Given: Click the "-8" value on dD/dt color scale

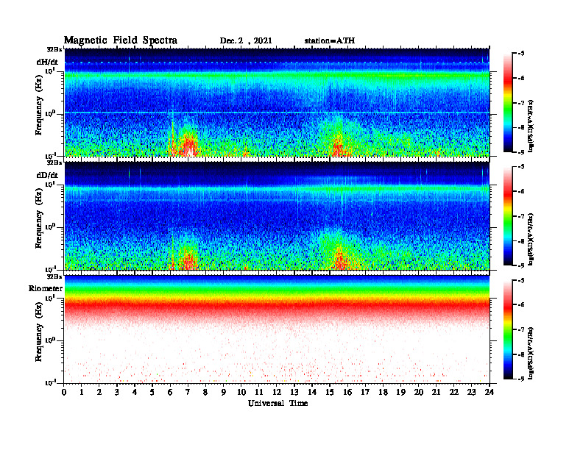Looking at the screenshot, I should click(x=521, y=240).
